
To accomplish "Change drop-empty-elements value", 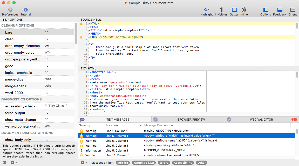I will coord(47,45).
